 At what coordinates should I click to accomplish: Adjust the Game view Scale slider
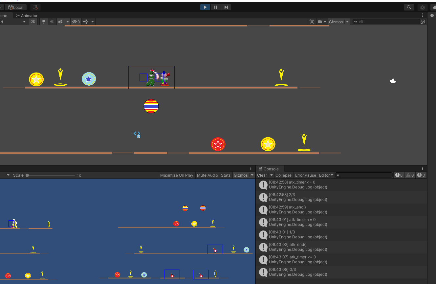click(x=51, y=175)
